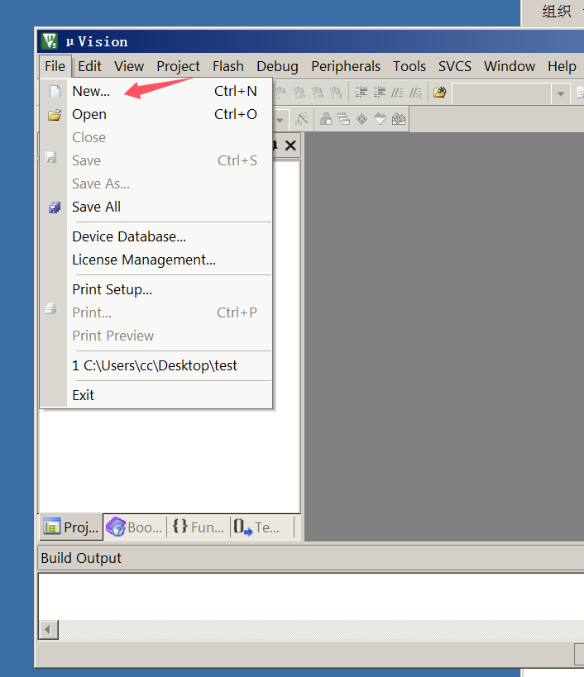The width and height of the screenshot is (584, 677).
Task: Select Open in the File menu
Action: click(x=156, y=114)
